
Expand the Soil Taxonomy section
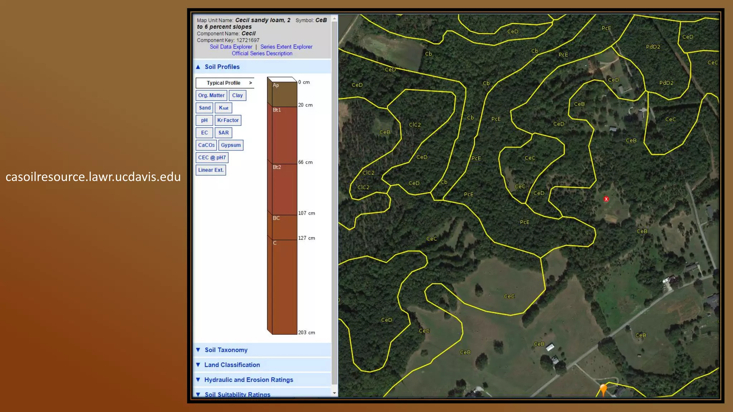pos(226,350)
